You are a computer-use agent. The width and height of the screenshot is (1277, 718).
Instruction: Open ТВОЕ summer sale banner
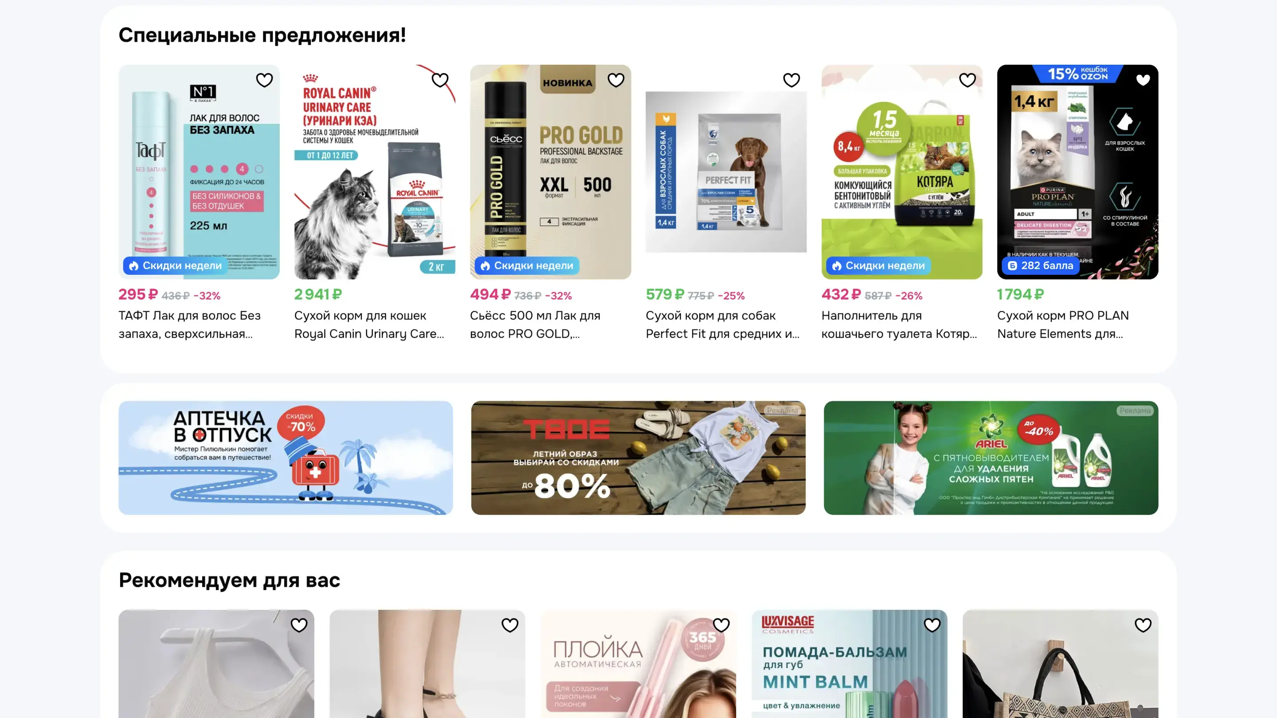[638, 457]
